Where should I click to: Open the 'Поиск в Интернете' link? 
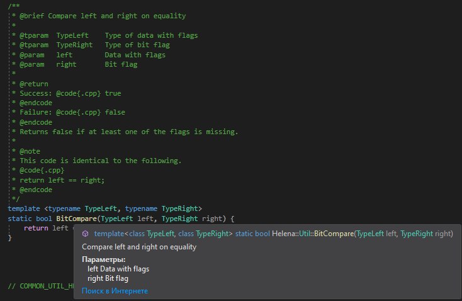(115, 291)
